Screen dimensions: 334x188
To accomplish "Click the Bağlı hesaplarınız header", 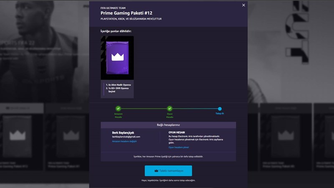I will point(168,125).
